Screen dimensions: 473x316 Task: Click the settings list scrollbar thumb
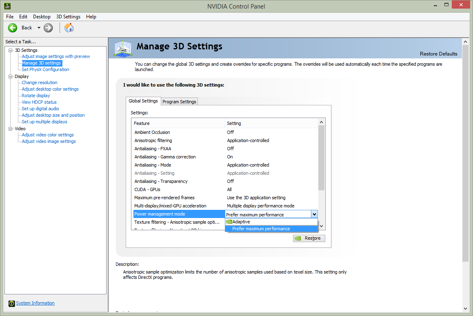pyautogui.click(x=321, y=158)
